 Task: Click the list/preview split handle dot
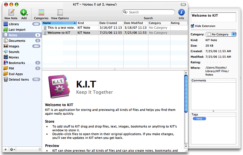click(115, 70)
